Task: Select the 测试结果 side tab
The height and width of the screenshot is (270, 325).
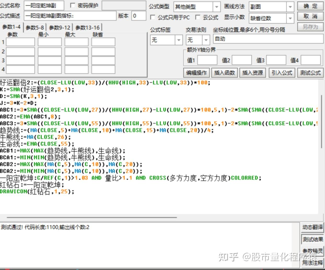Action: tap(312, 239)
